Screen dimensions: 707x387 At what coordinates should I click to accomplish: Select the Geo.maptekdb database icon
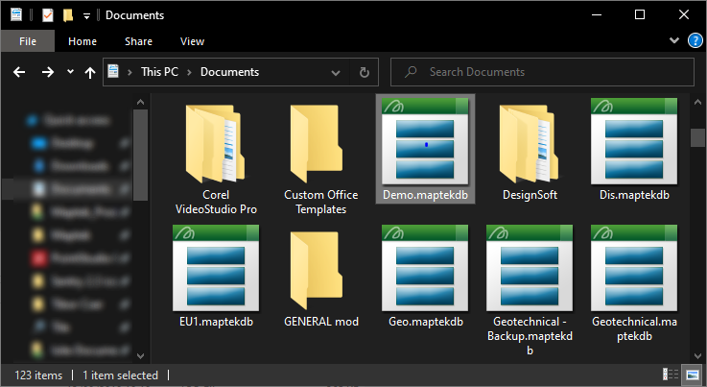pyautogui.click(x=425, y=268)
